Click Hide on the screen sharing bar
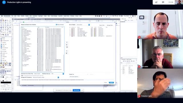Viewport: 183px width, 103px height. [x=82, y=90]
